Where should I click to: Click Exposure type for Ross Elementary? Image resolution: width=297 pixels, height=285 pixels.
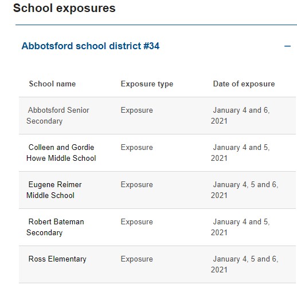137,259
